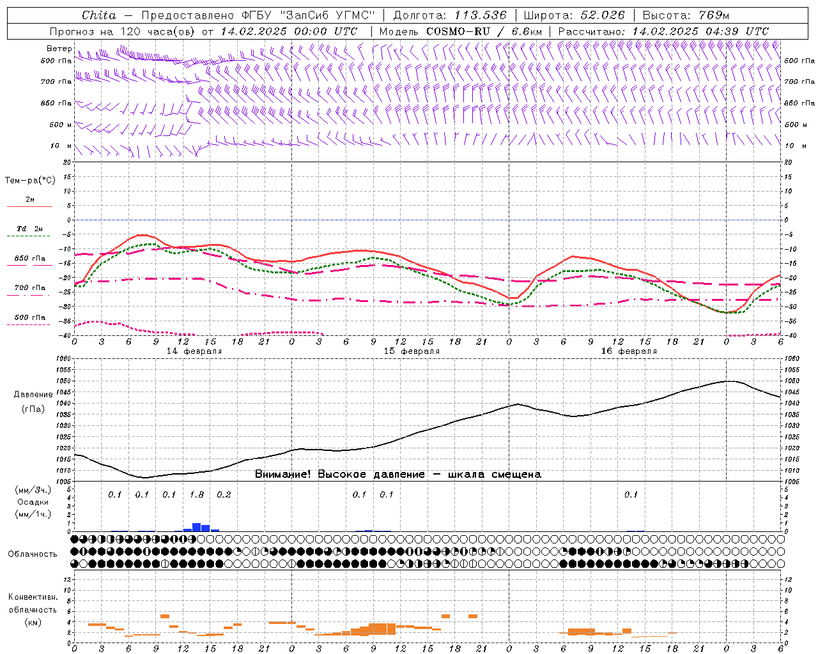The width and height of the screenshot is (818, 654).
Task: Click the "16 февраля" date label
Action: coord(629,351)
